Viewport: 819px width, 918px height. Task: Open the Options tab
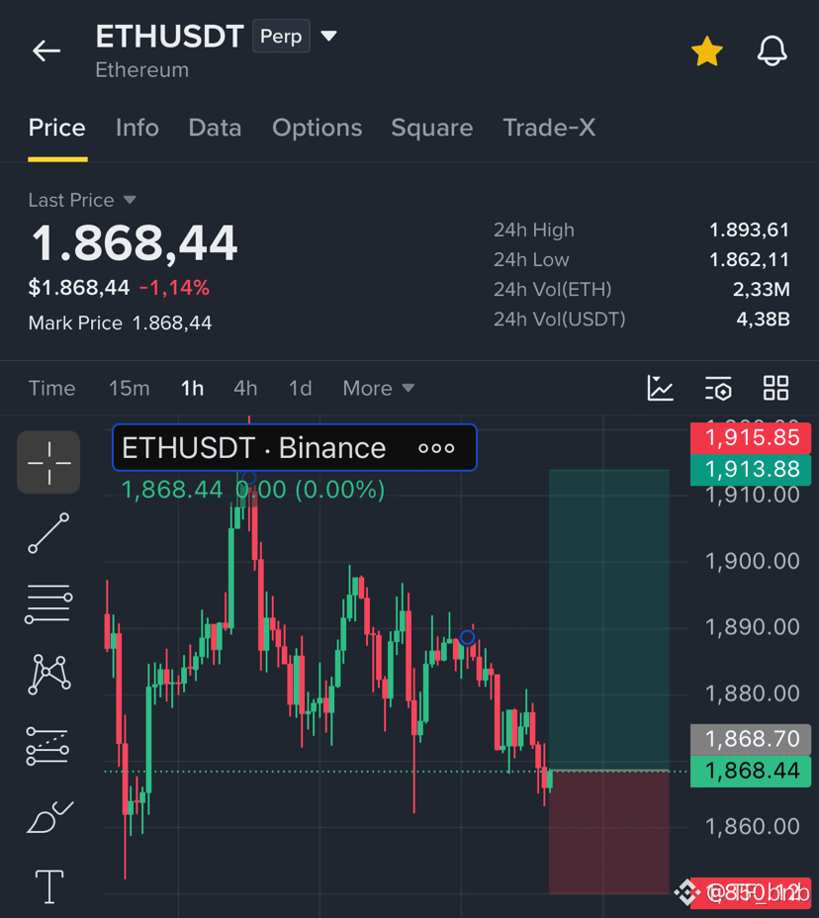coord(317,128)
